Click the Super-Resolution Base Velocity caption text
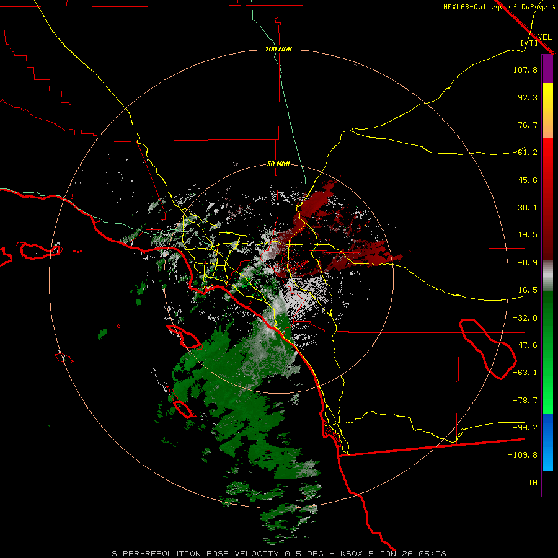The width and height of the screenshot is (558, 558). (x=278, y=554)
